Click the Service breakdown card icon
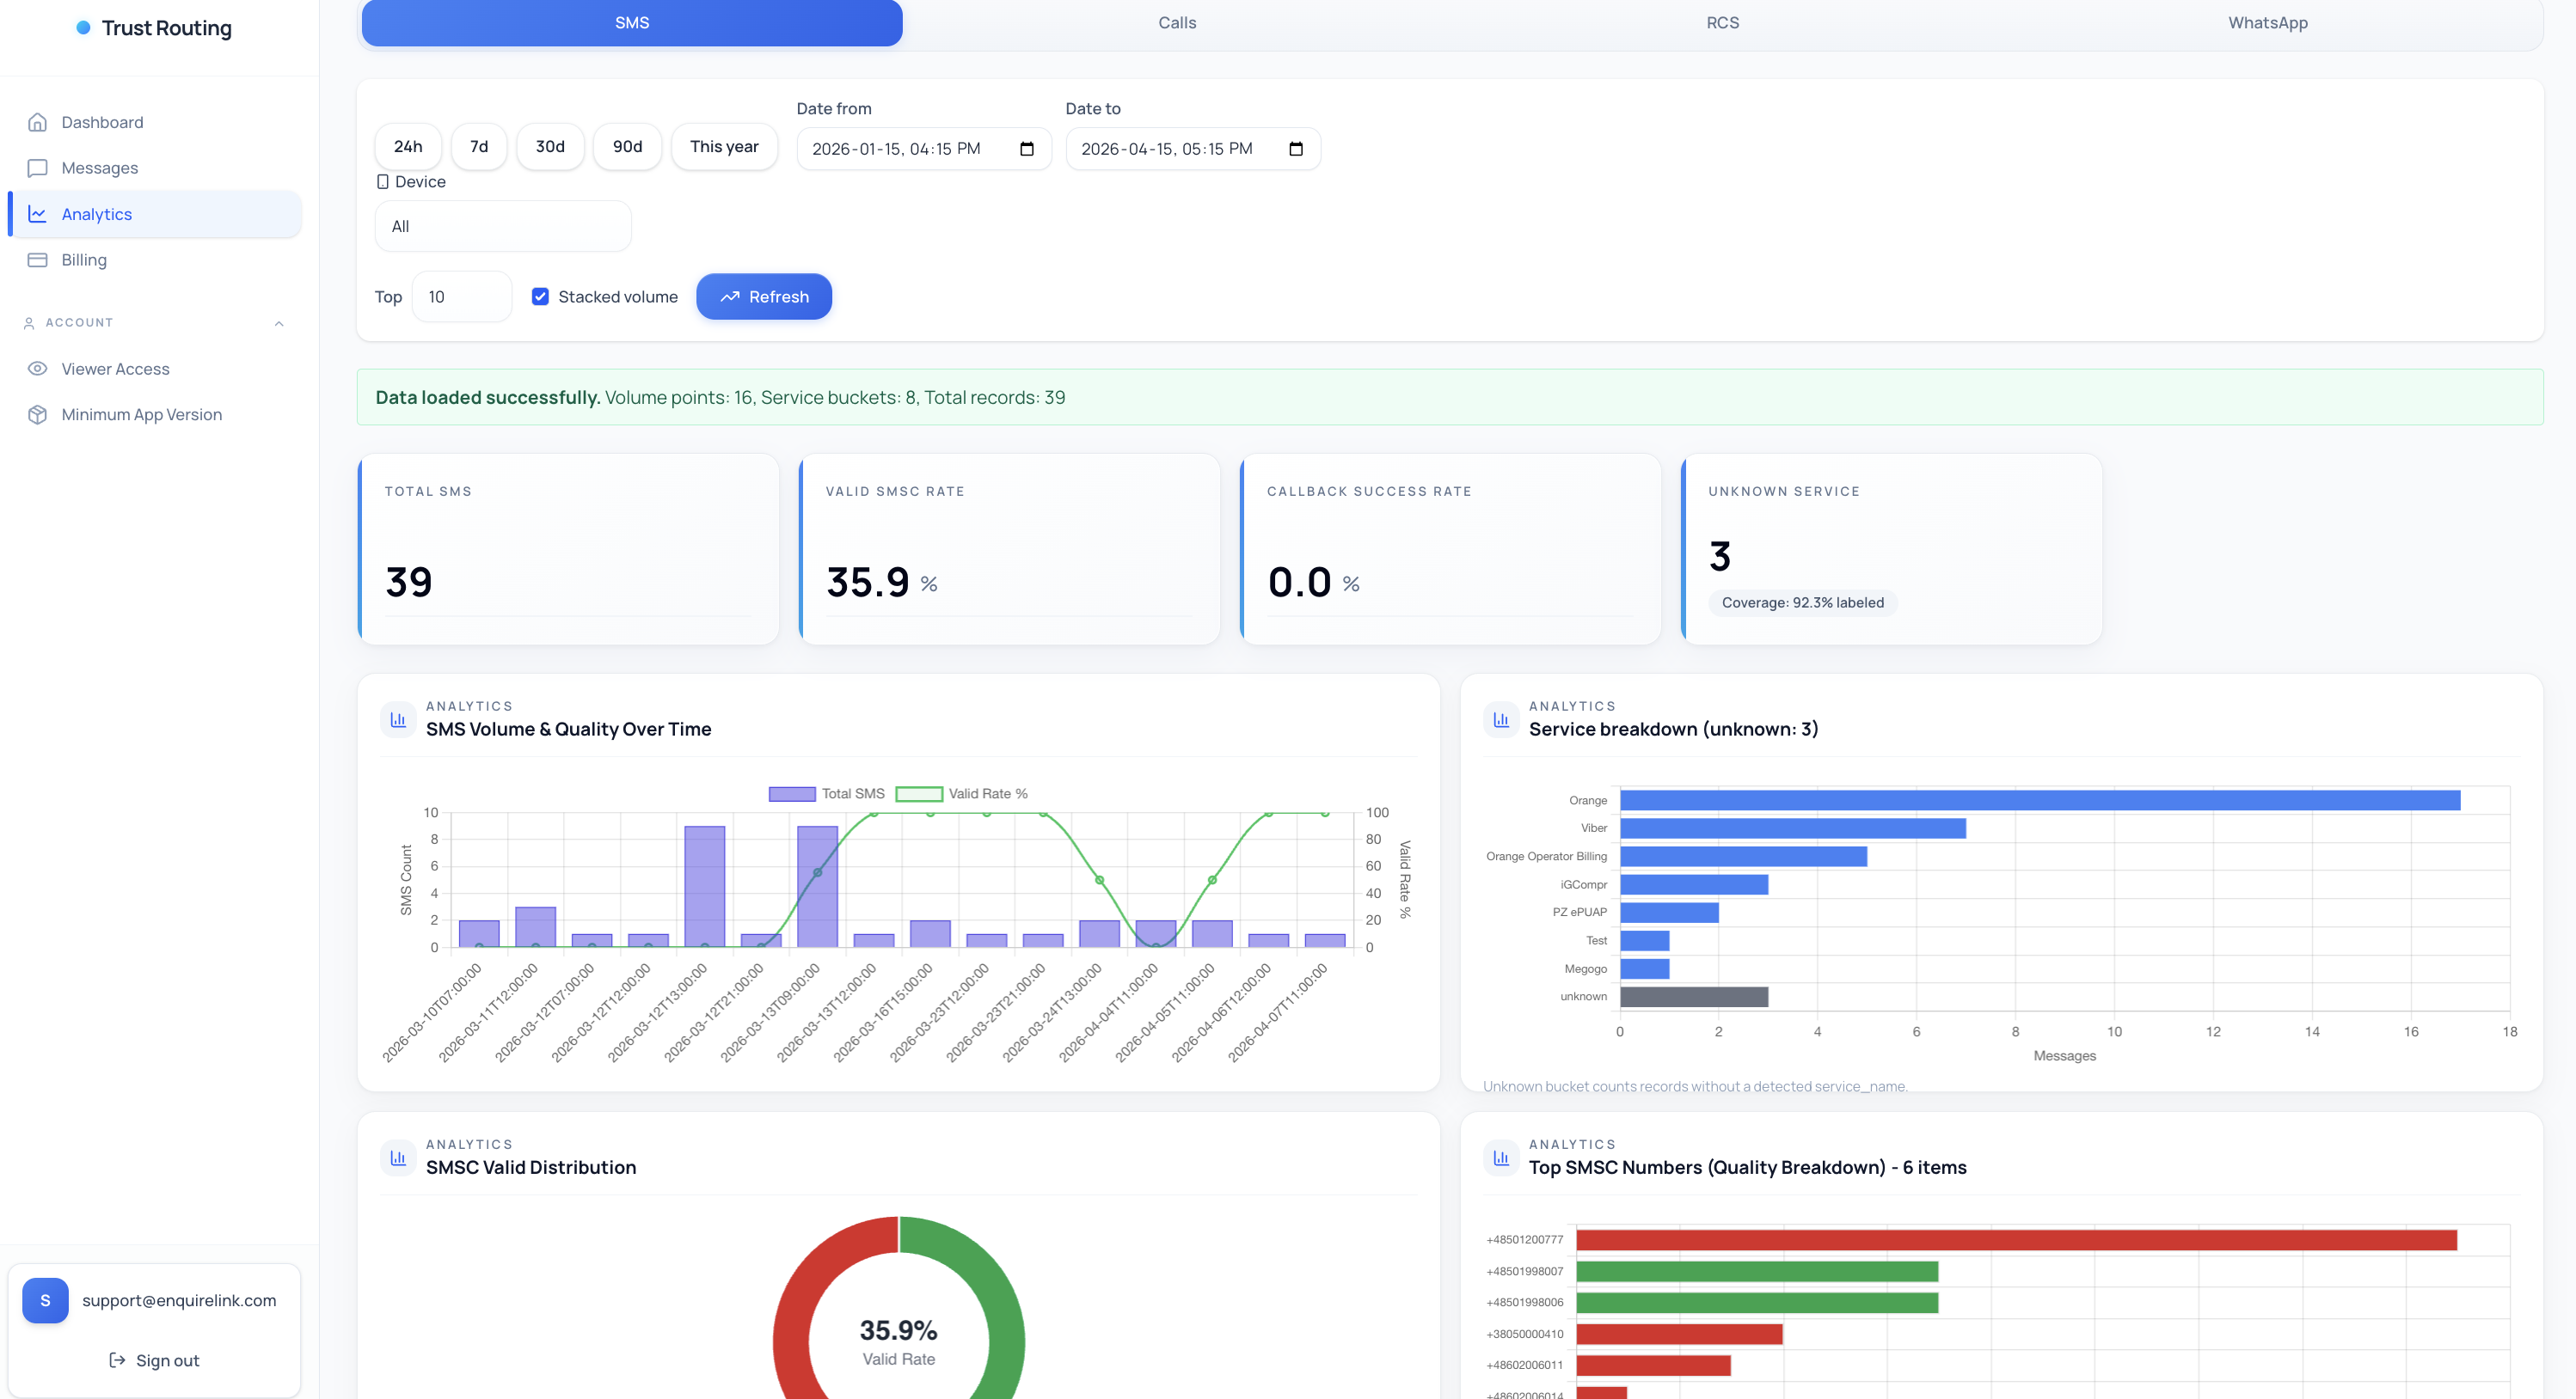Image resolution: width=2576 pixels, height=1399 pixels. click(1501, 719)
